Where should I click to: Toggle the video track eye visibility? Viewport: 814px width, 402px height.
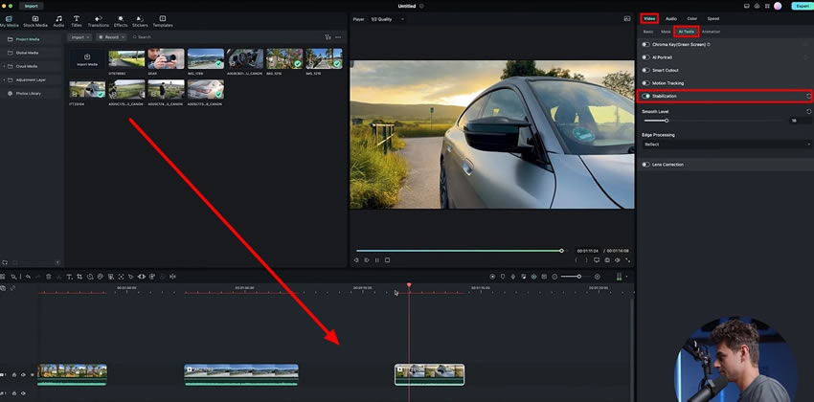(x=33, y=374)
